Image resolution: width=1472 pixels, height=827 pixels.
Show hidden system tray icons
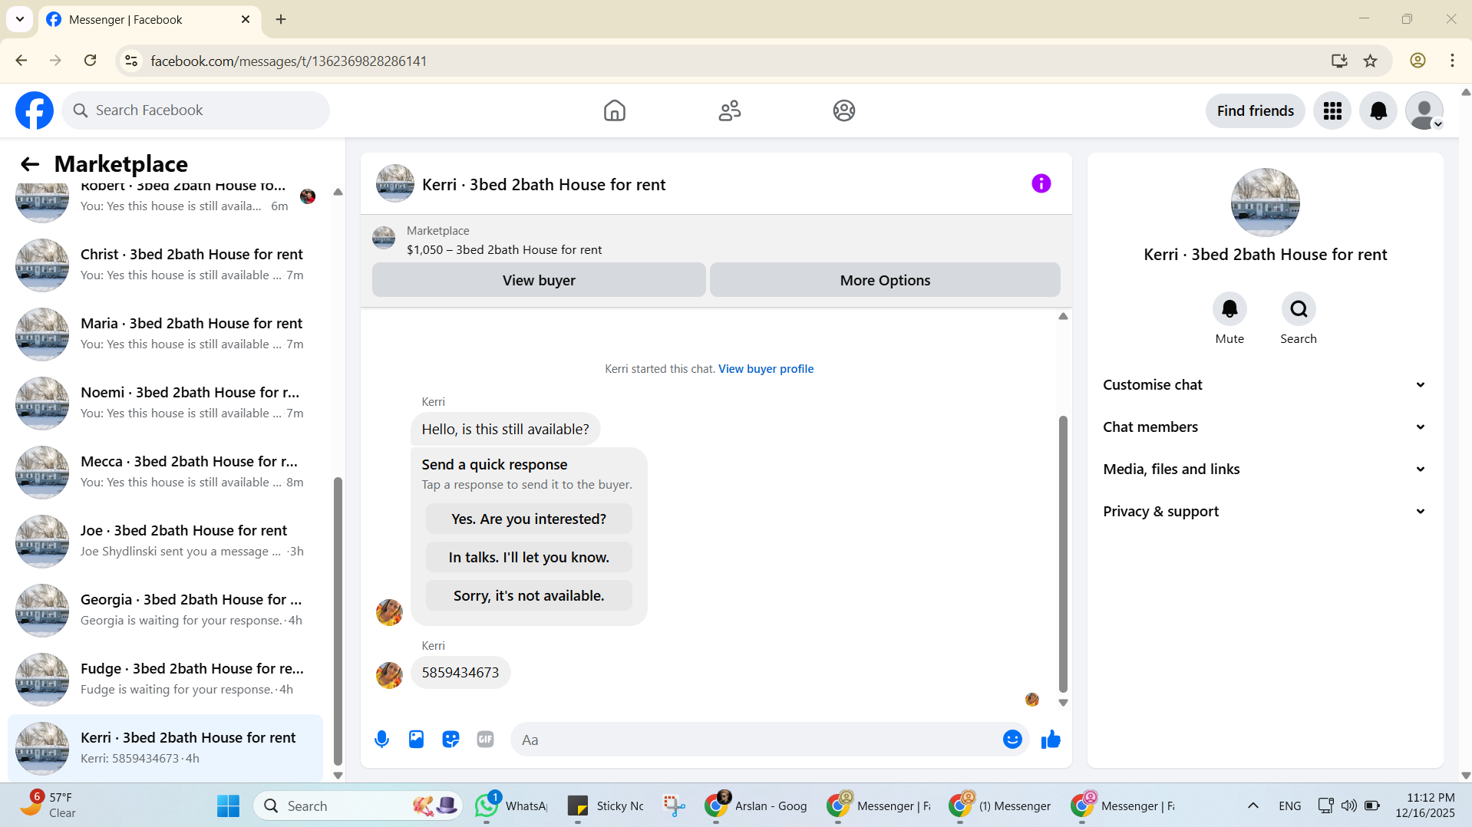(1253, 806)
